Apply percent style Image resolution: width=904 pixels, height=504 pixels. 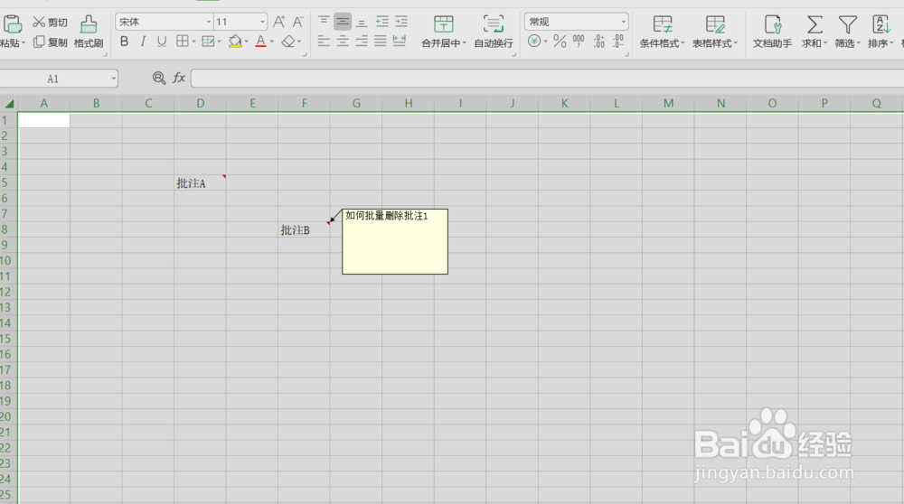click(560, 41)
